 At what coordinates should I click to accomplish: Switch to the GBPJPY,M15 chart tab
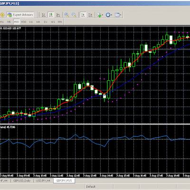(64, 180)
